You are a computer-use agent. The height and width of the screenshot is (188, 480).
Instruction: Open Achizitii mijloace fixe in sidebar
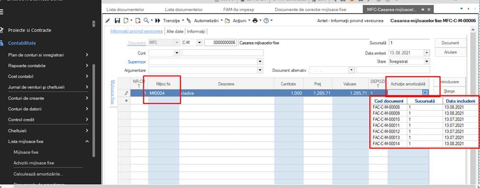coord(34,163)
